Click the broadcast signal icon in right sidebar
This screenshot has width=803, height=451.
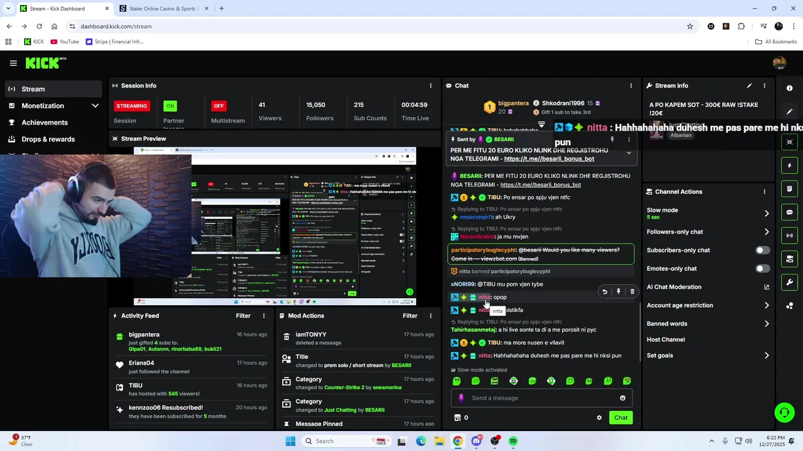pyautogui.click(x=789, y=236)
